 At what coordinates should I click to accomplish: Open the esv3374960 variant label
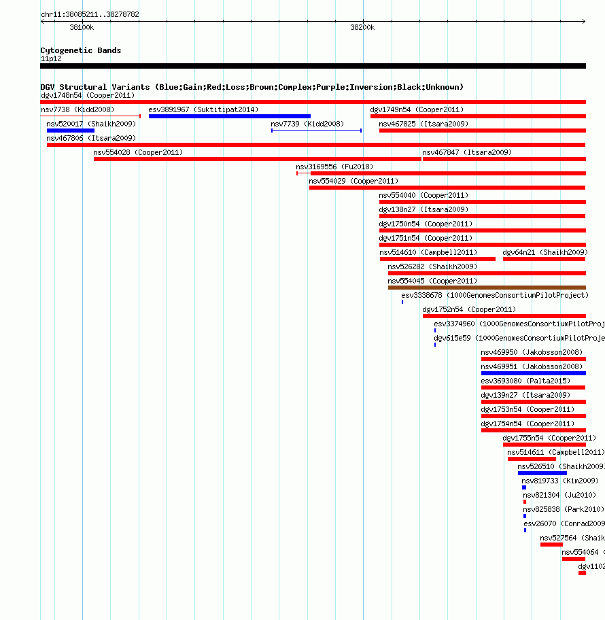pyautogui.click(x=519, y=324)
